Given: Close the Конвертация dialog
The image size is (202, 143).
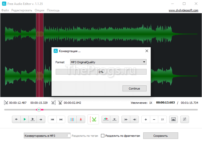Looking at the screenshot, I should (147, 51).
